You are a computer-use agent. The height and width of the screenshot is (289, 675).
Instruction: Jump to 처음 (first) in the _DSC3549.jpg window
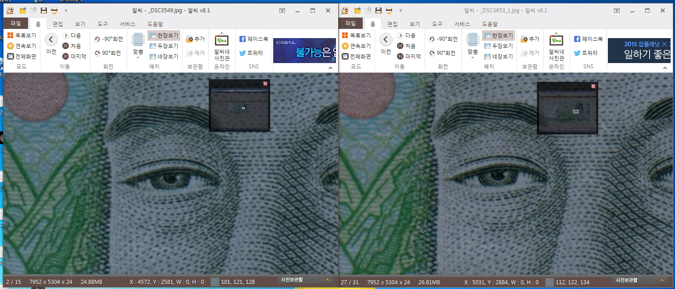click(x=72, y=46)
